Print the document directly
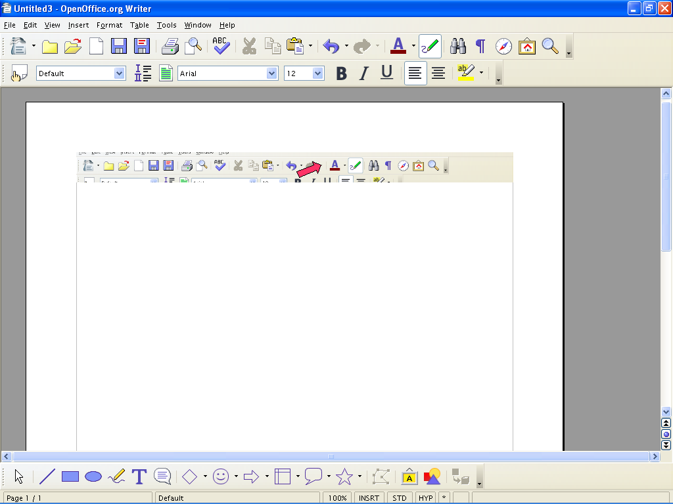Screen dimensions: 673x504 (170, 46)
